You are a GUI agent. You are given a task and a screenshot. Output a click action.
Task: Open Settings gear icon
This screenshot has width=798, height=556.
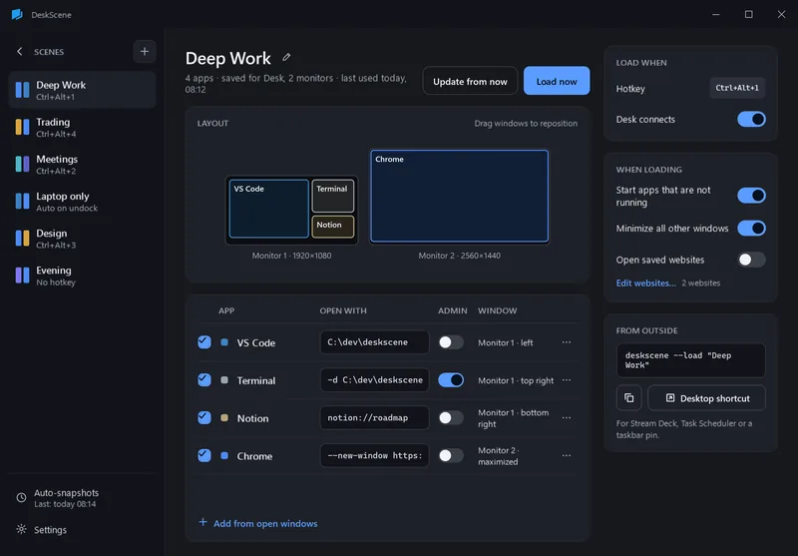tap(21, 529)
